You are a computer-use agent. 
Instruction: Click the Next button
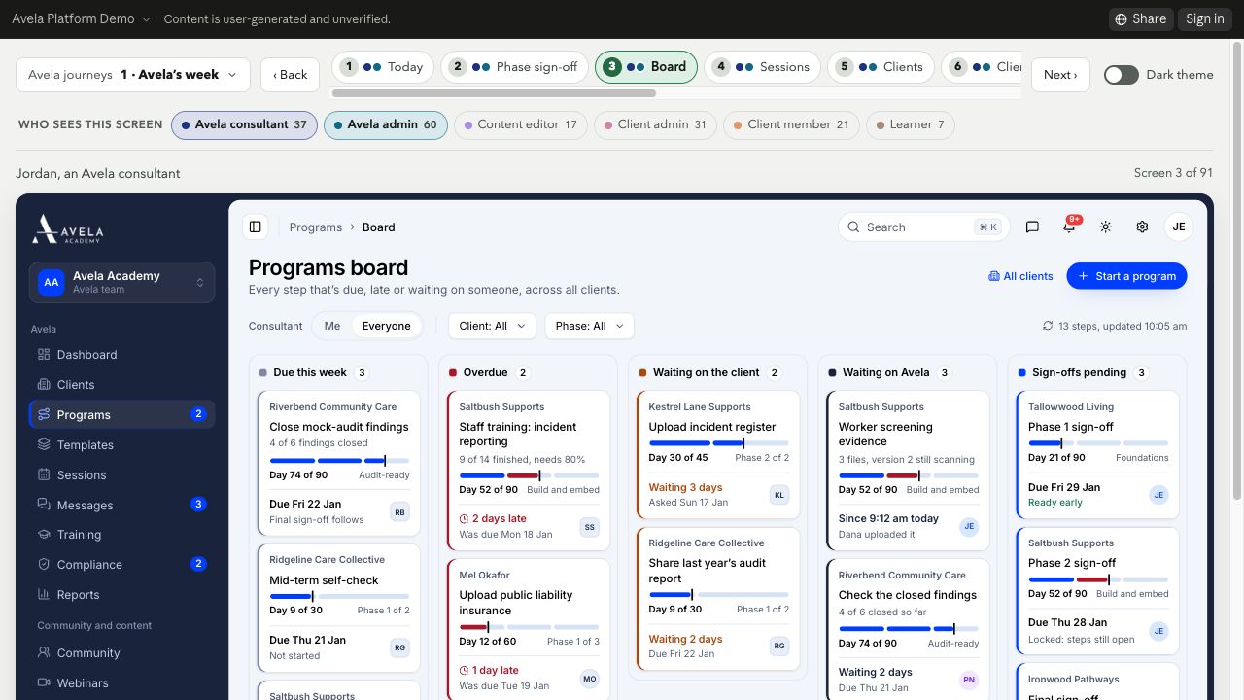pos(1060,75)
